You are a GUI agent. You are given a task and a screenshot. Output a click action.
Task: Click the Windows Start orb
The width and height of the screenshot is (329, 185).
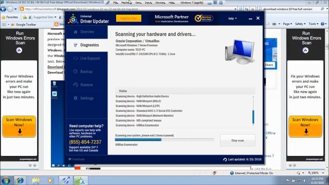[x=6, y=180]
